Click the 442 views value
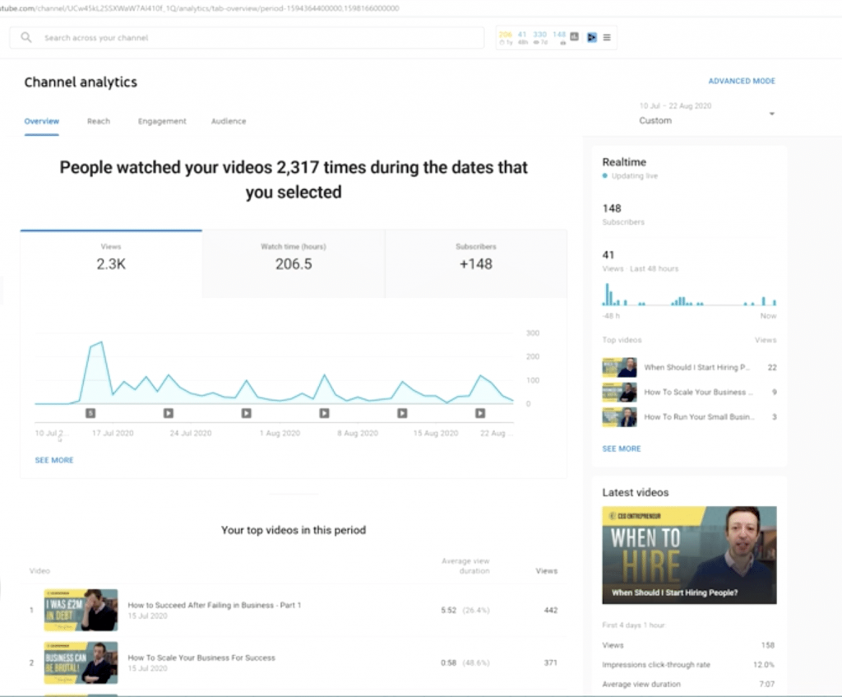This screenshot has width=842, height=697. 550,610
